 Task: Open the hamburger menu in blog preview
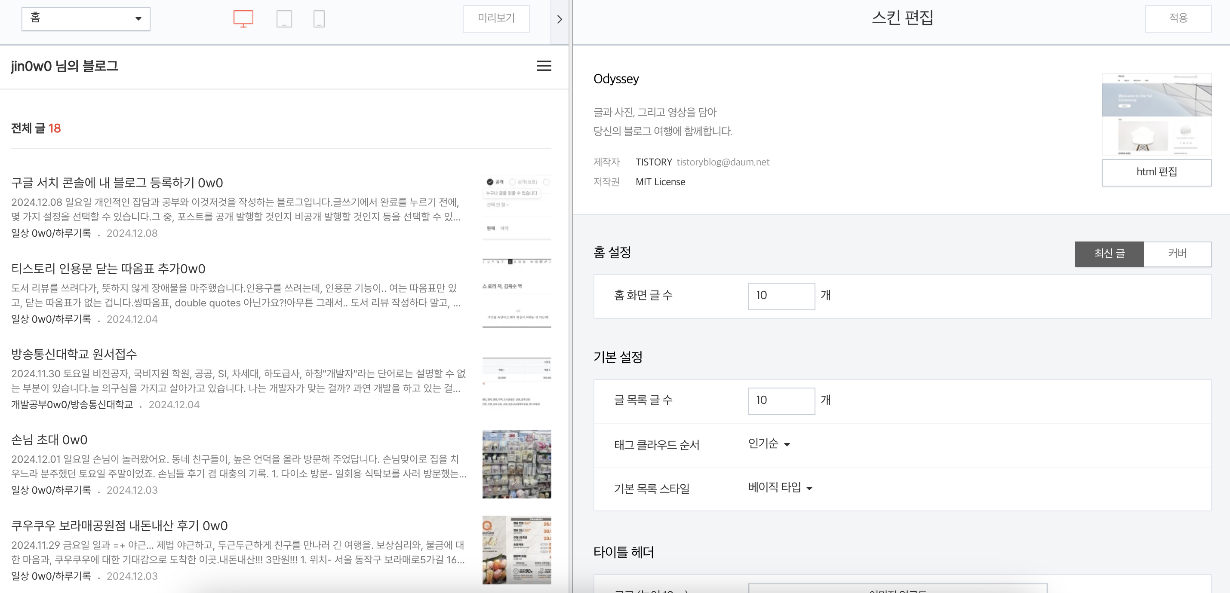point(543,66)
